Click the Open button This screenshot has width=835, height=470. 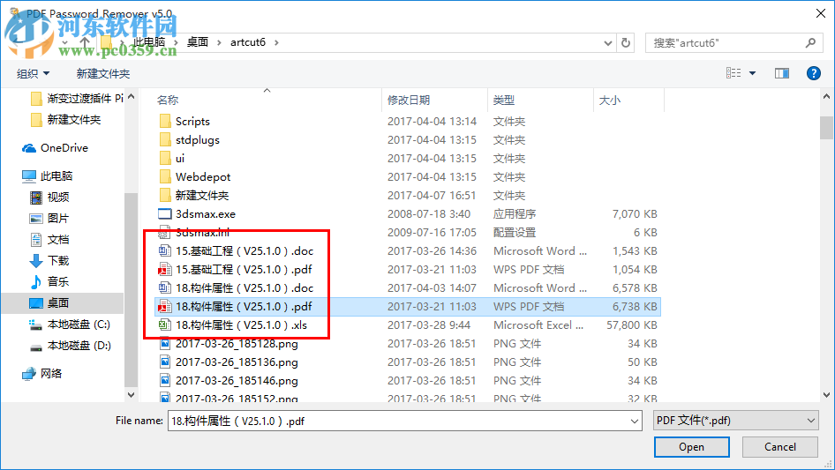click(x=691, y=447)
